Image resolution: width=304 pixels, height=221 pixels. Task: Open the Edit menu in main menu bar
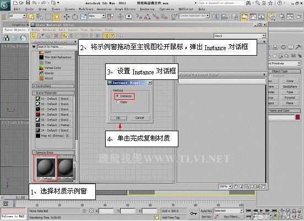click(17, 9)
